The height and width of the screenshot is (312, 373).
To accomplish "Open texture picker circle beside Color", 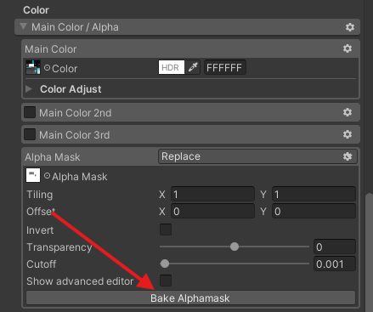I will pyautogui.click(x=47, y=68).
